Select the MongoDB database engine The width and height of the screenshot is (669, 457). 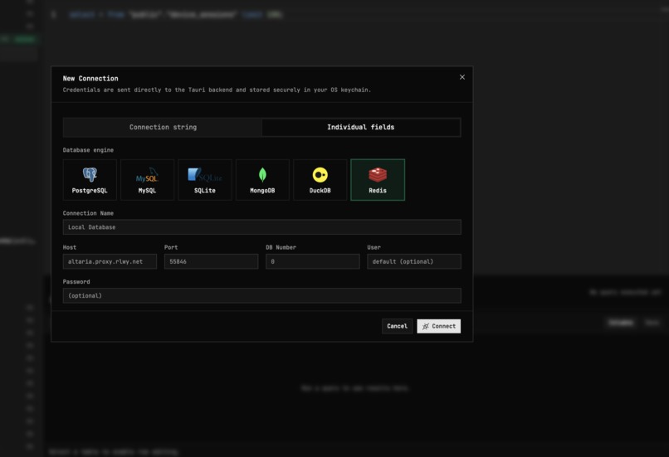pyautogui.click(x=262, y=179)
